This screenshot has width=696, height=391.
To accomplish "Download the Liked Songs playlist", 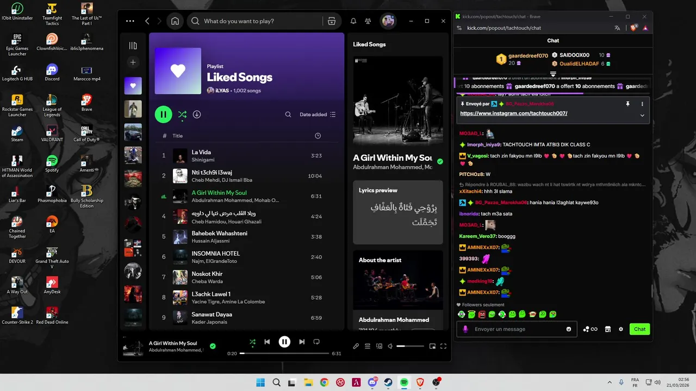I will point(197,115).
